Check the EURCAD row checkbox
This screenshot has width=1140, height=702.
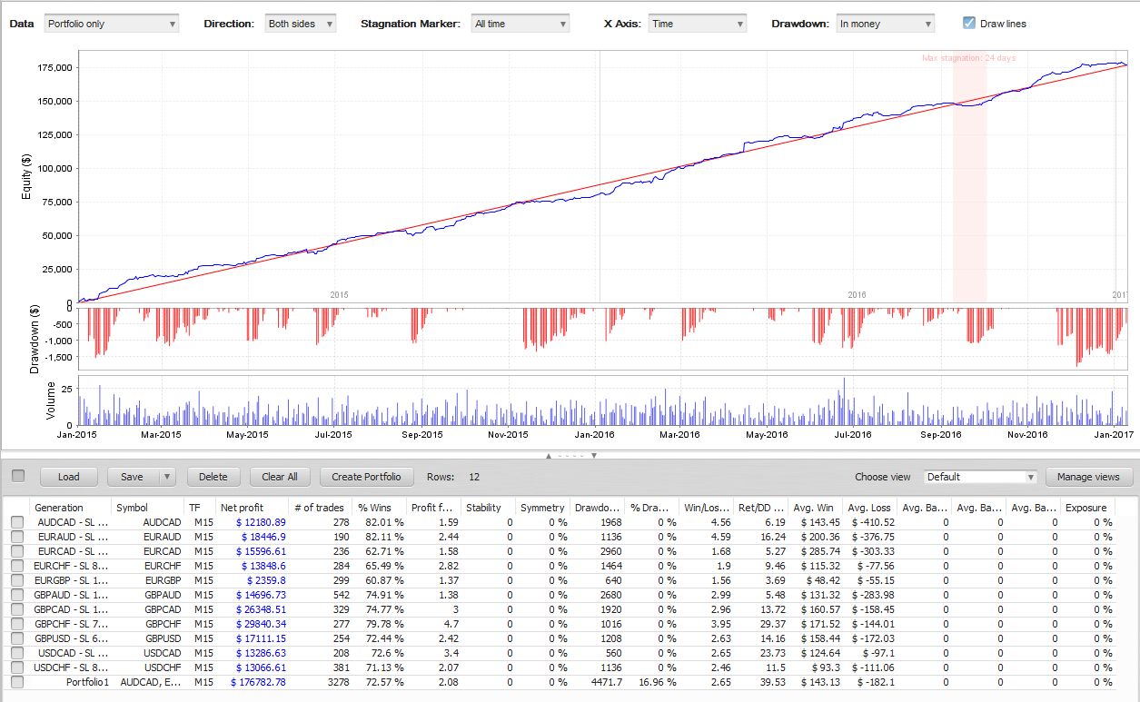point(17,551)
